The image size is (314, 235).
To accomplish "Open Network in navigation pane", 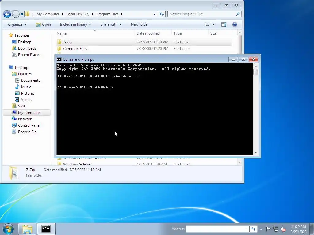I will coord(22,119).
